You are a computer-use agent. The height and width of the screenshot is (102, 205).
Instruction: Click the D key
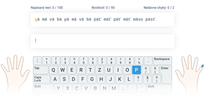click(74, 79)
